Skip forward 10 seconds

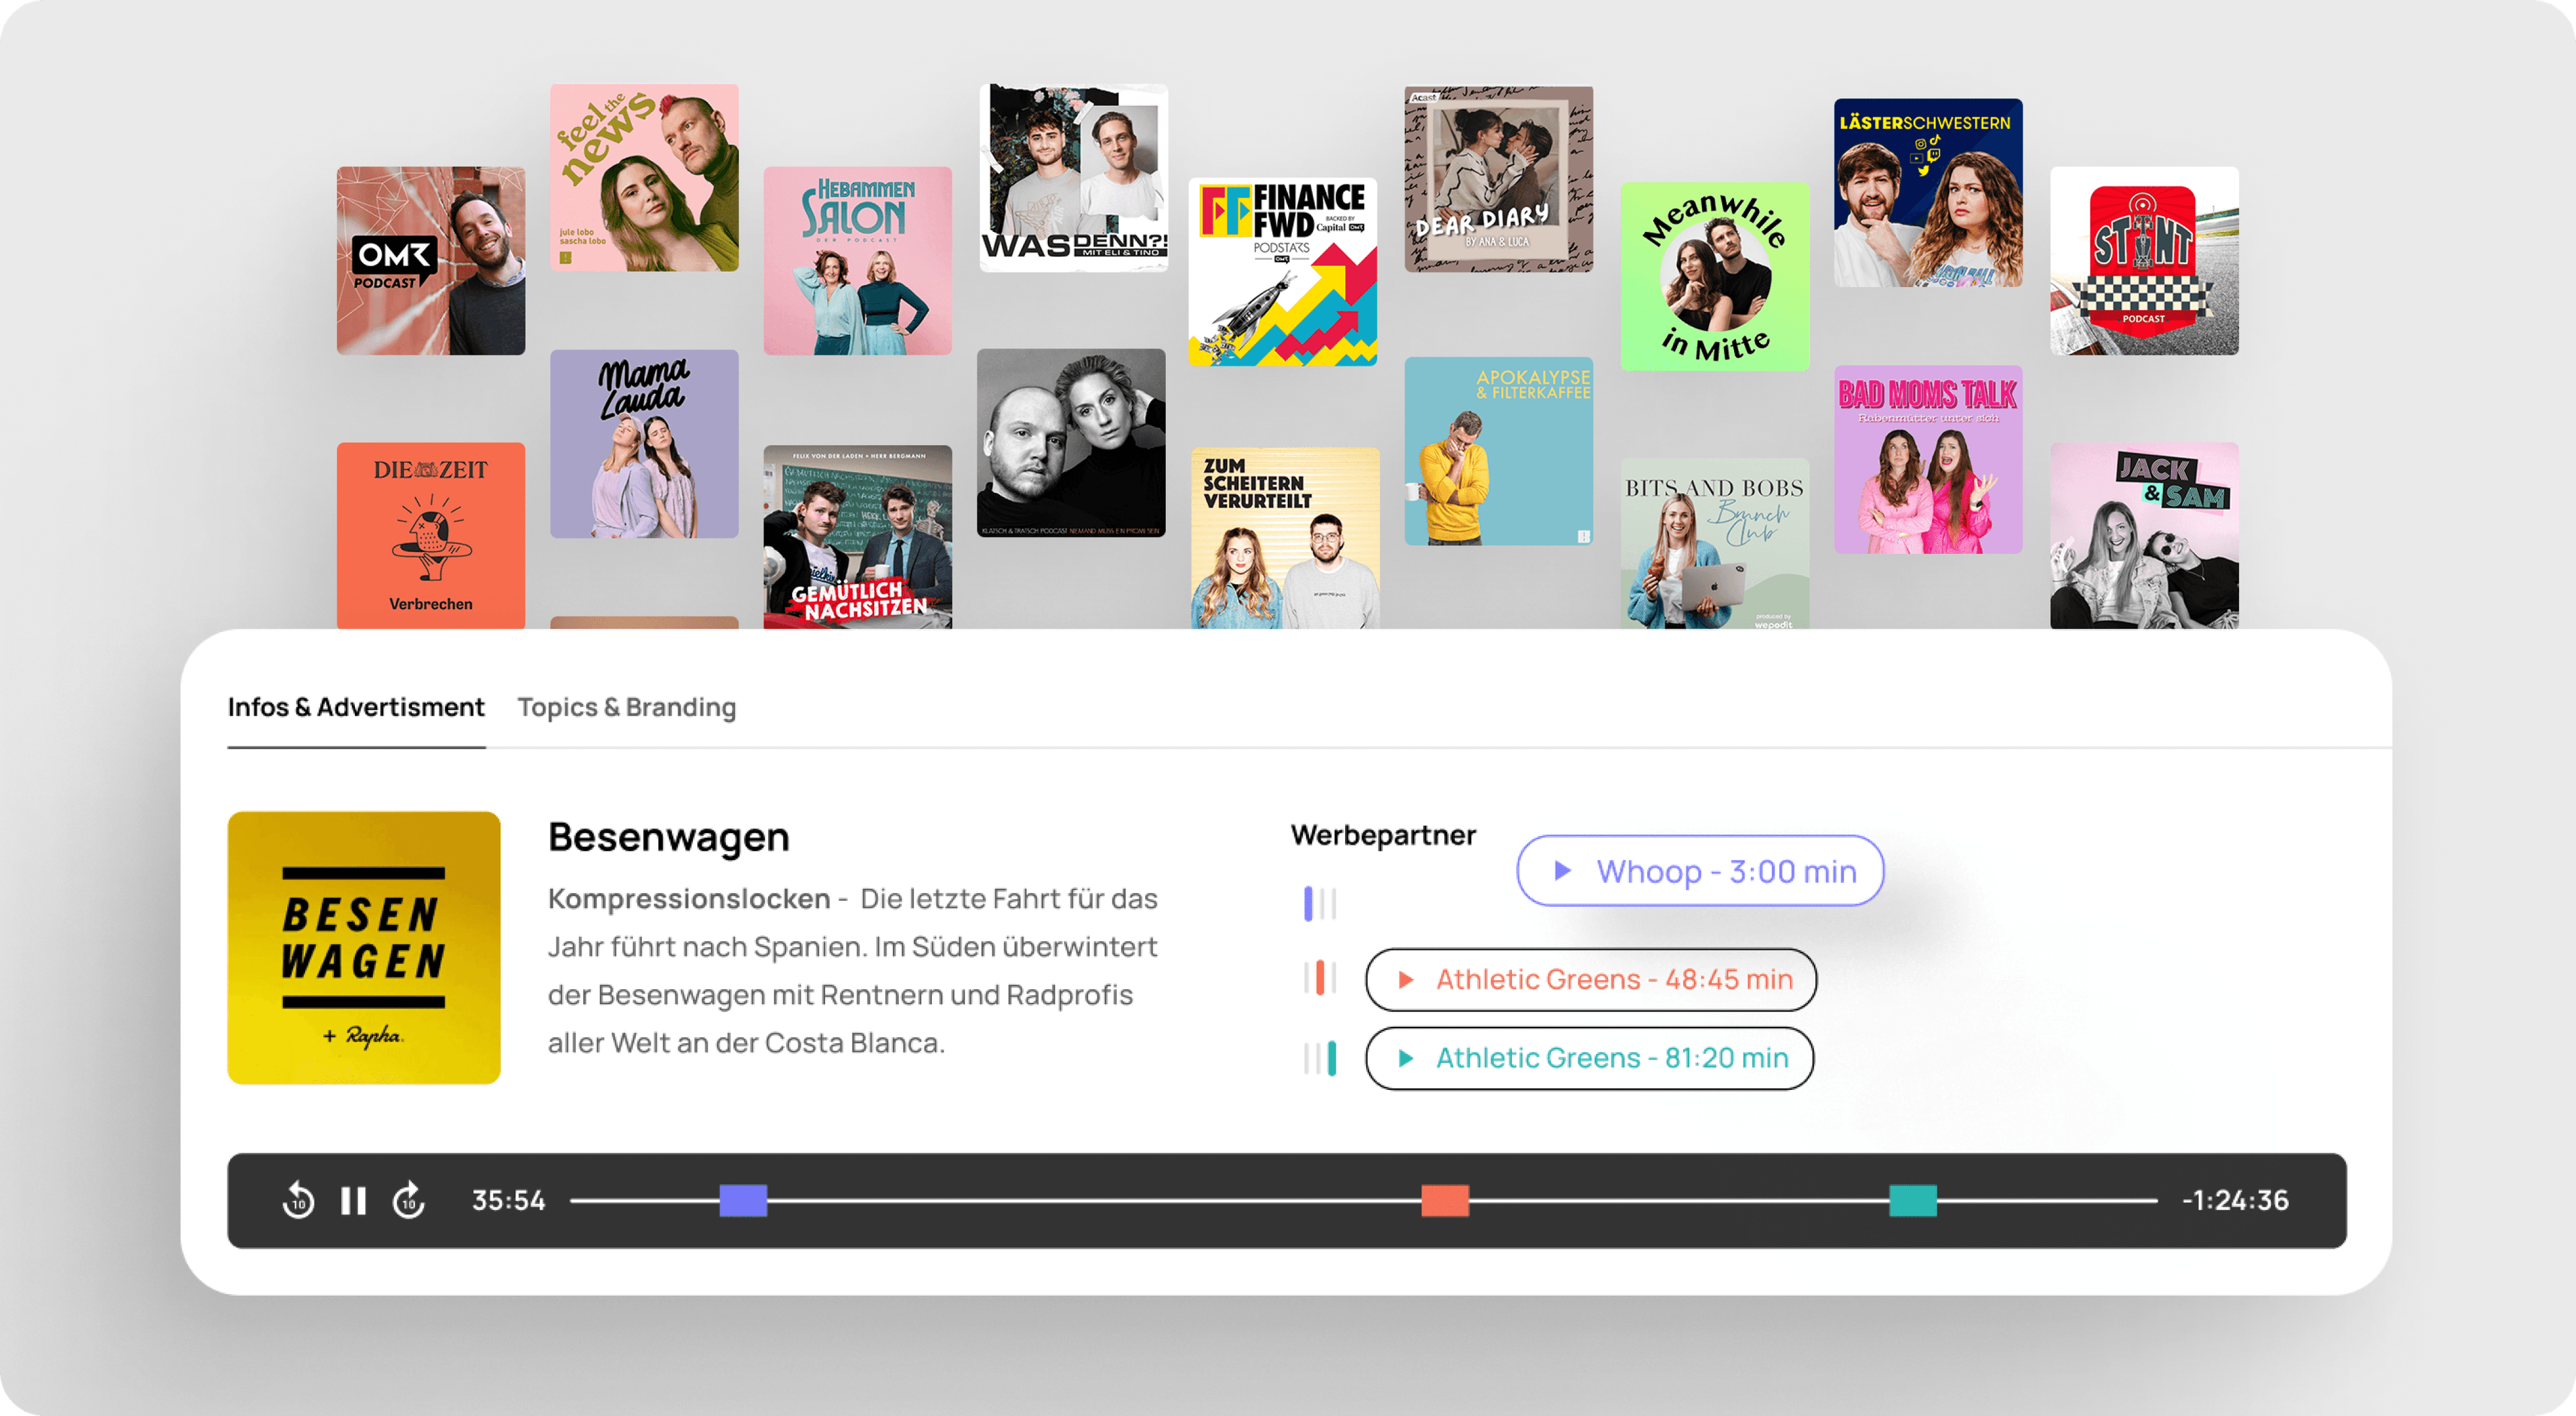point(408,1200)
